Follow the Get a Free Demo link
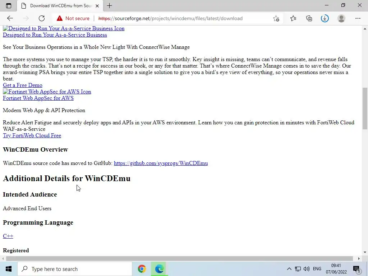 (23, 85)
